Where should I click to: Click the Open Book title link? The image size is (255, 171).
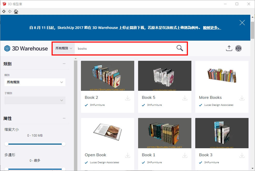click(95, 155)
